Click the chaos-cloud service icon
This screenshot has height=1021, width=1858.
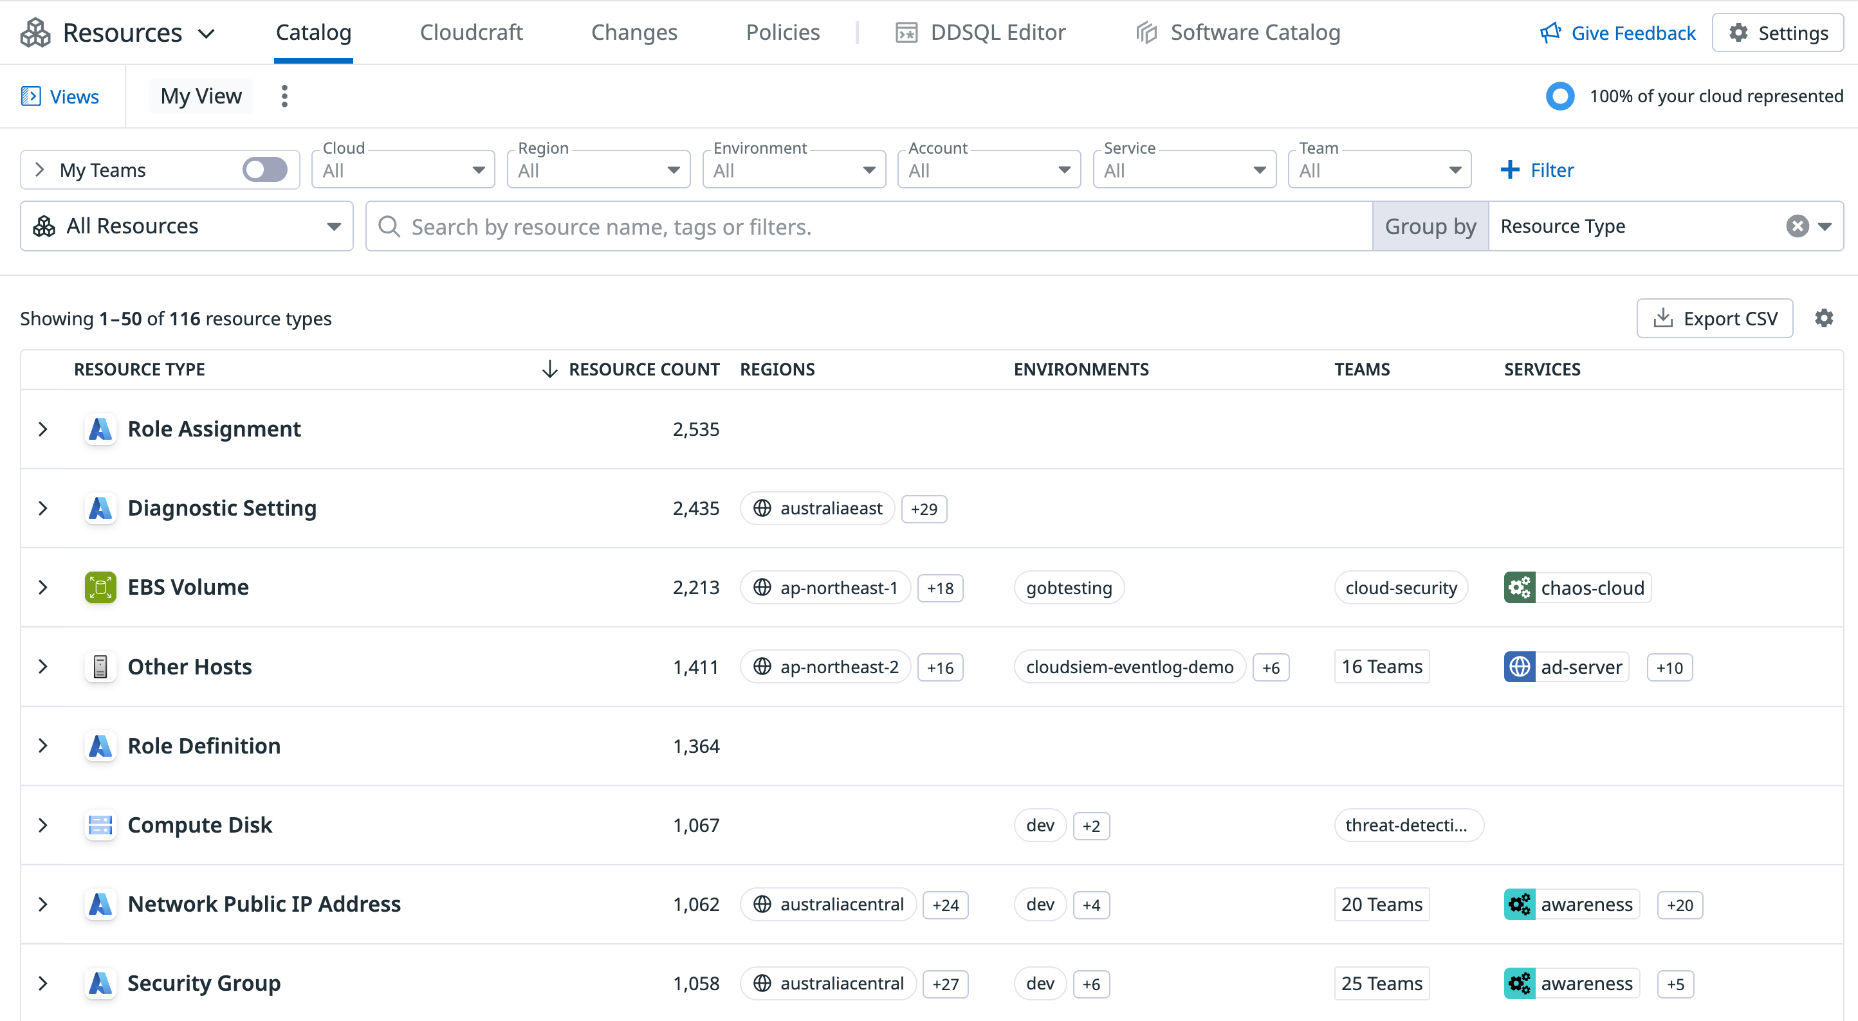pos(1519,588)
